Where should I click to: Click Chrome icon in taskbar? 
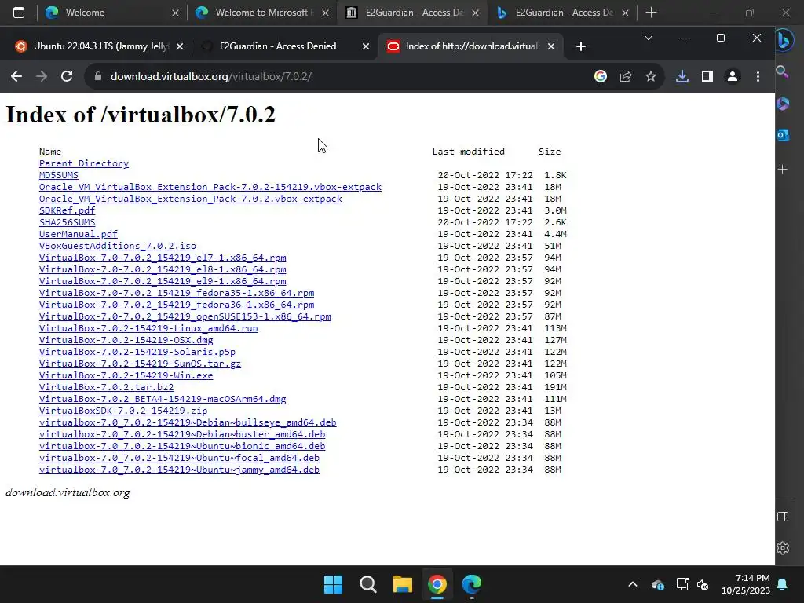point(437,584)
